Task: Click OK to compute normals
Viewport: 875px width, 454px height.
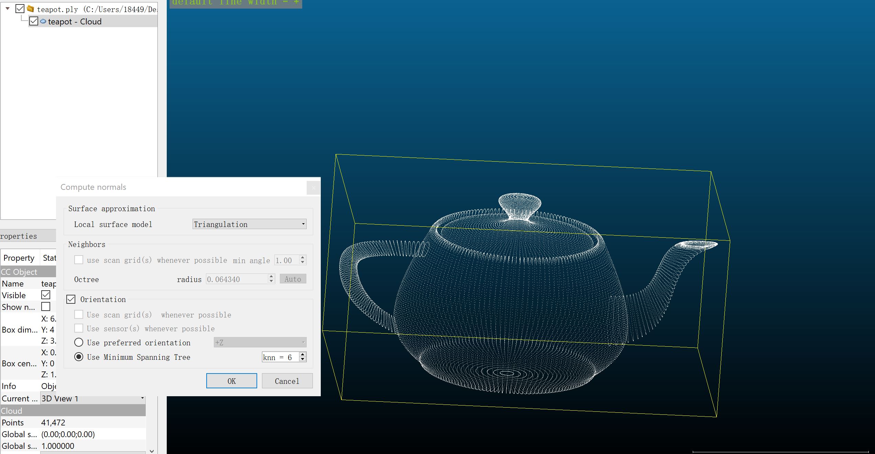Action: tap(230, 380)
